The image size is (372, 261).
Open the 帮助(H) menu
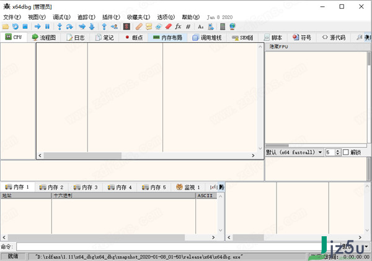(190, 17)
